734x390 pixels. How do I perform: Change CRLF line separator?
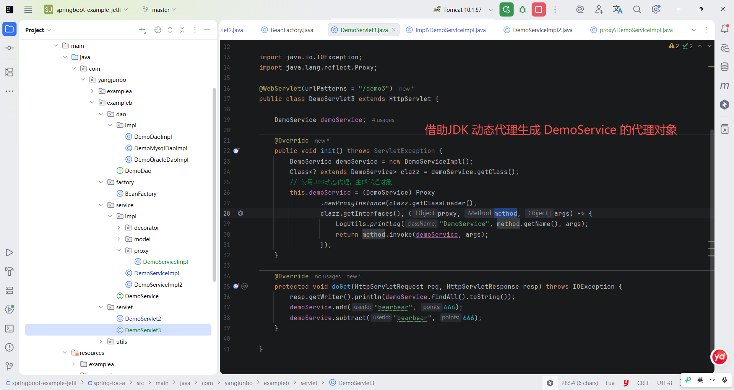[x=643, y=383]
